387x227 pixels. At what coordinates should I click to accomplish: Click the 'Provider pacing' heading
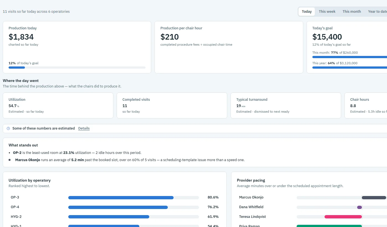coord(251,180)
